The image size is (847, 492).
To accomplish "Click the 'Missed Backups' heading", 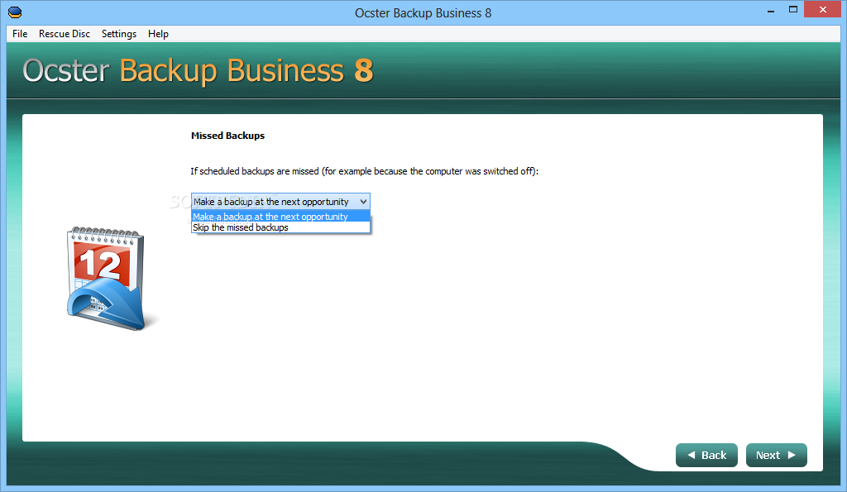I will tap(227, 136).
